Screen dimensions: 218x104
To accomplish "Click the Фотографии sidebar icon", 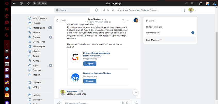I will (30, 47).
